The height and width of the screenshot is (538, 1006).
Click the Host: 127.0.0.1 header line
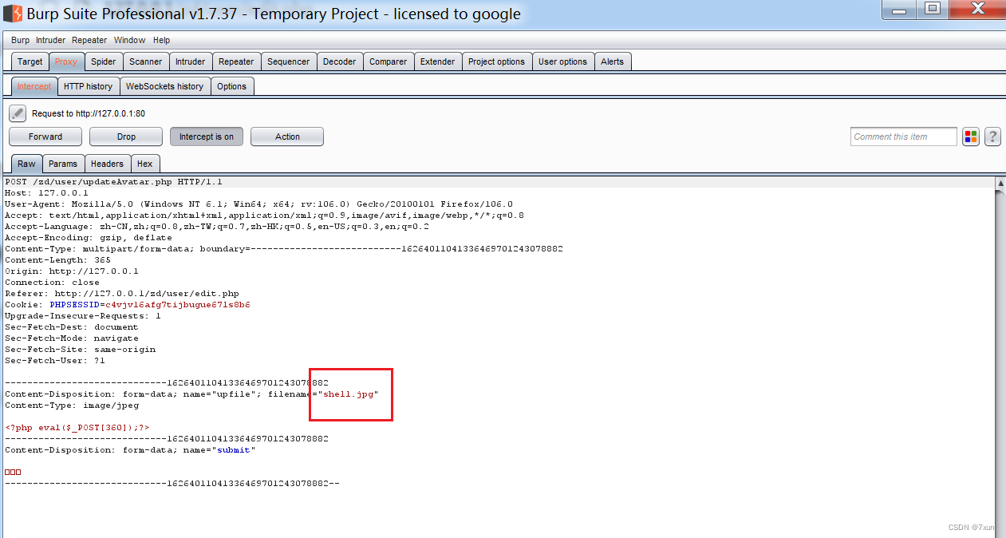coord(46,193)
